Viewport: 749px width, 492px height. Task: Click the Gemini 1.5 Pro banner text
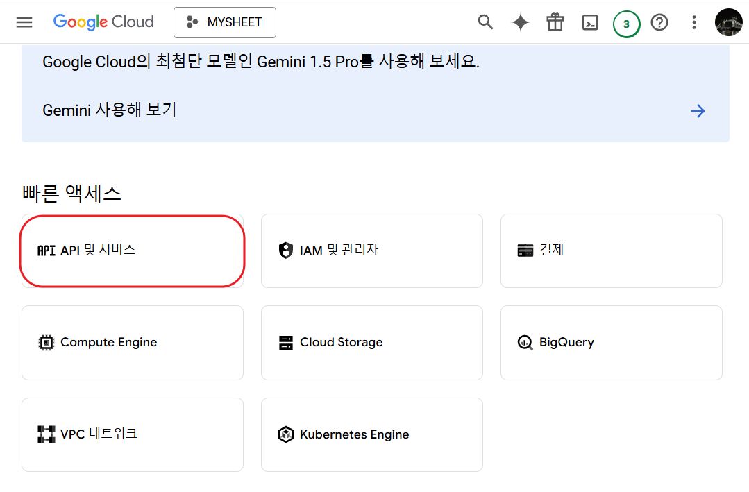[x=261, y=61]
